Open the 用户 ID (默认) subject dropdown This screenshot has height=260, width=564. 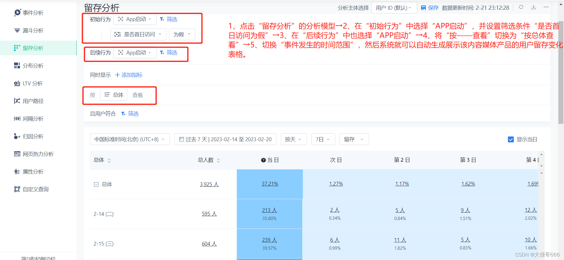pos(394,8)
